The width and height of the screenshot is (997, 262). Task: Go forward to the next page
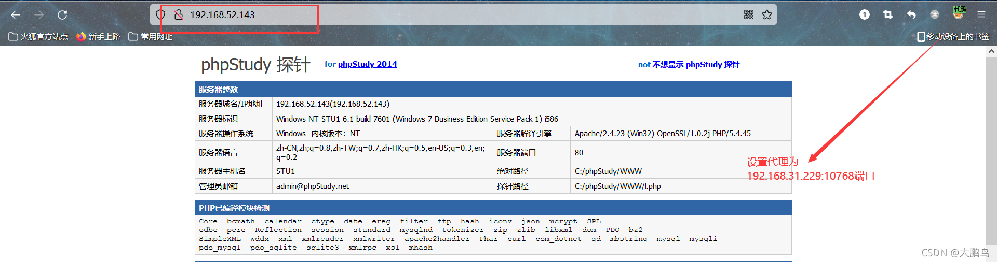(39, 15)
